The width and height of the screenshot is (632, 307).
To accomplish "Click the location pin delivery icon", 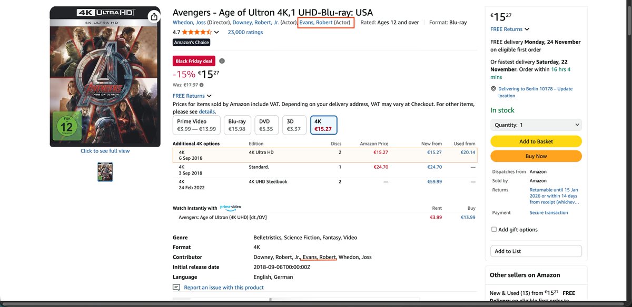I will 493,89.
